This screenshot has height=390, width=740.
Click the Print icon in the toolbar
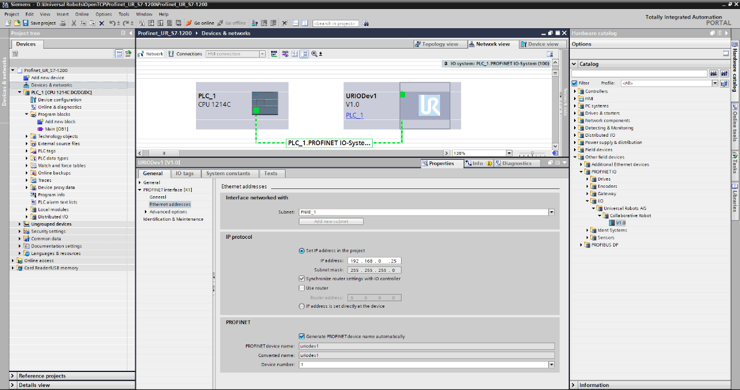63,23
